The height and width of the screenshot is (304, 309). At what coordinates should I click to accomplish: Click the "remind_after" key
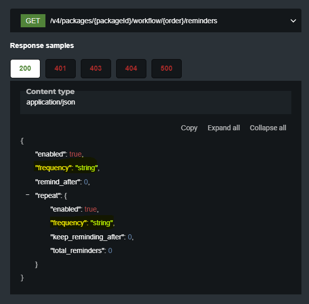pos(58,181)
